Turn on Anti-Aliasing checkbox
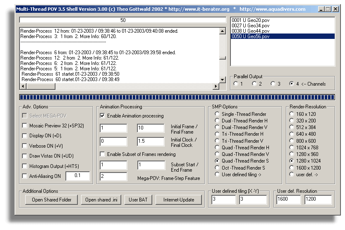345x230 pixels. point(25,176)
